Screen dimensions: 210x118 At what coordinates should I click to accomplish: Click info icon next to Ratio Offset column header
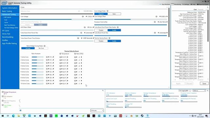coord(75,54)
